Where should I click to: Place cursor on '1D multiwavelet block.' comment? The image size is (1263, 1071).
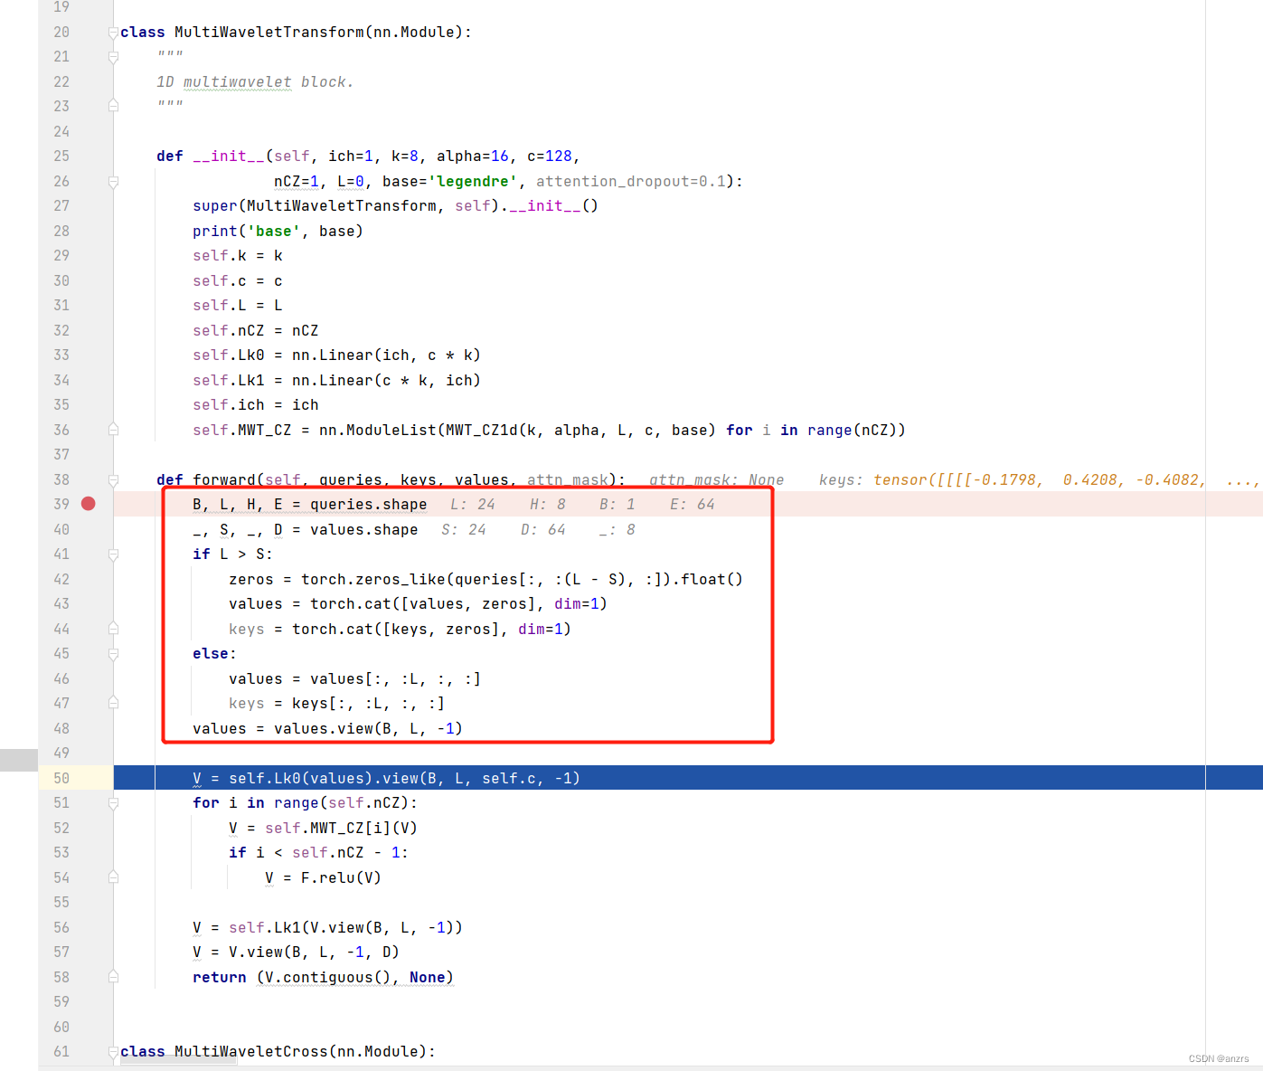(255, 81)
